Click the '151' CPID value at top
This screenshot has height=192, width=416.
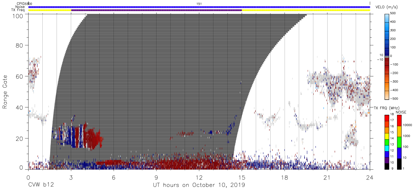pos(199,3)
